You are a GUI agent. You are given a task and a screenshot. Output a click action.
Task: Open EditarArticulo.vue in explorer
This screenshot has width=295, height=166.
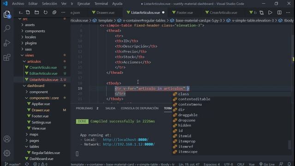click(x=43, y=74)
